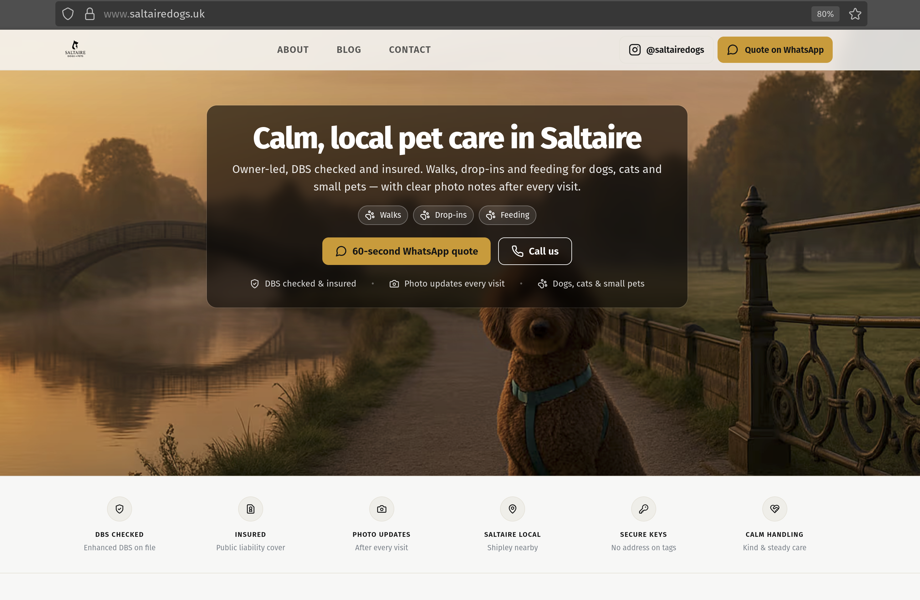Click the DBS Checked shield icon
Screen dimensions: 920x600
[120, 509]
